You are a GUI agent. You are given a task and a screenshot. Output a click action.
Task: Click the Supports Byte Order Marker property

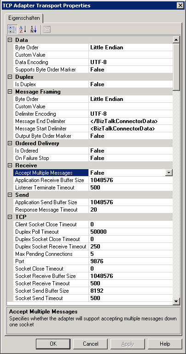click(51, 70)
